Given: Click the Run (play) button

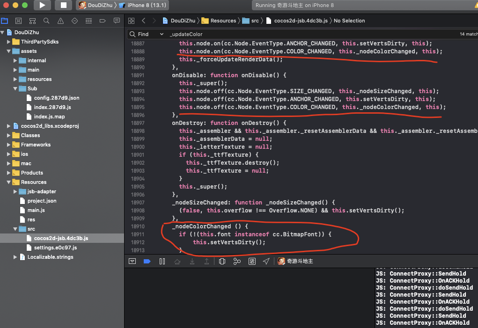Looking at the screenshot, I should [43, 5].
